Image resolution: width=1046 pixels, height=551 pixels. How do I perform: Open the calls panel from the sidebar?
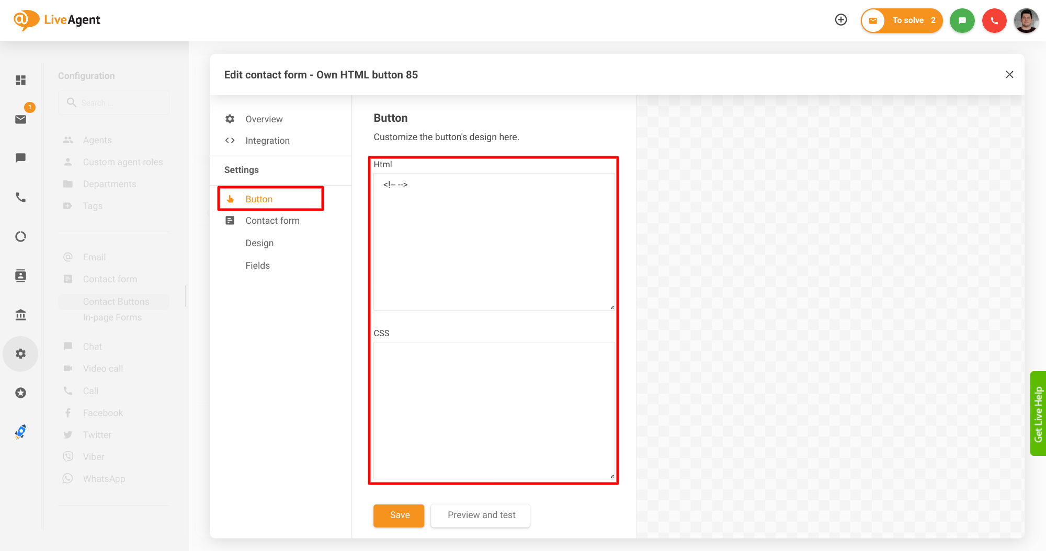click(20, 198)
